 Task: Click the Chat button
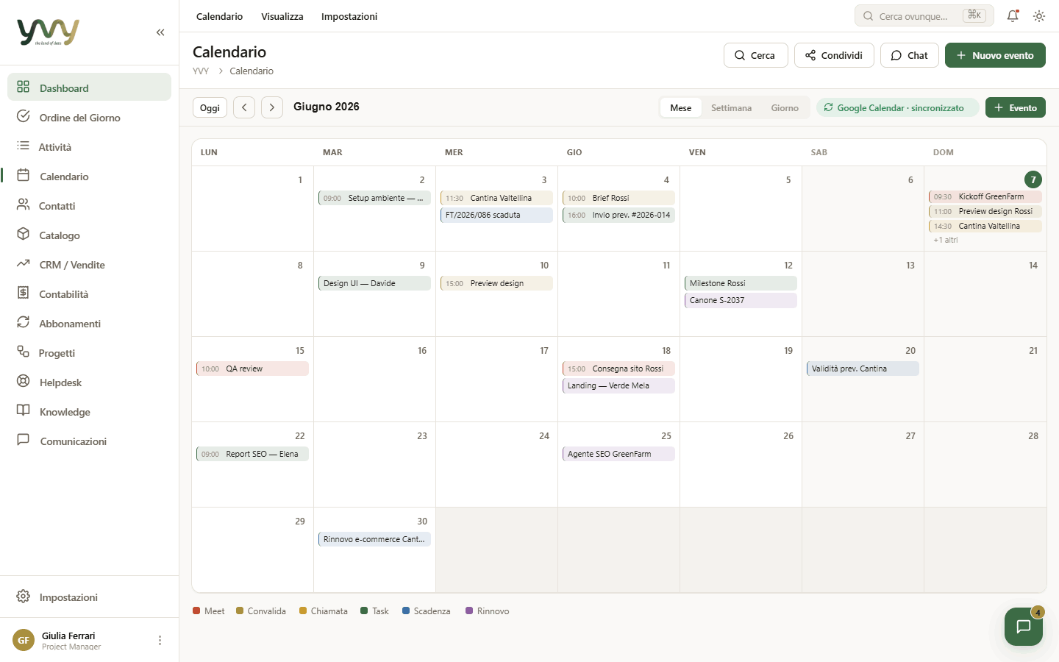click(910, 55)
